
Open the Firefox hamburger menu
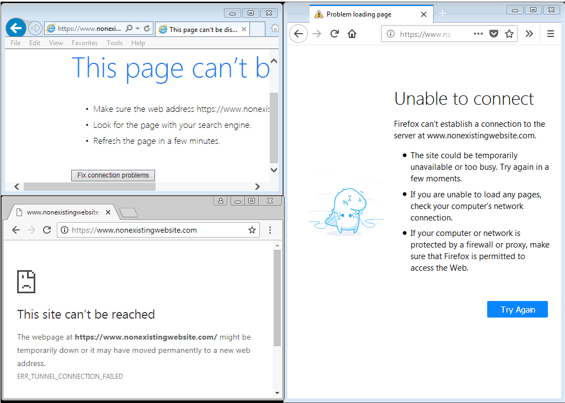click(x=550, y=34)
